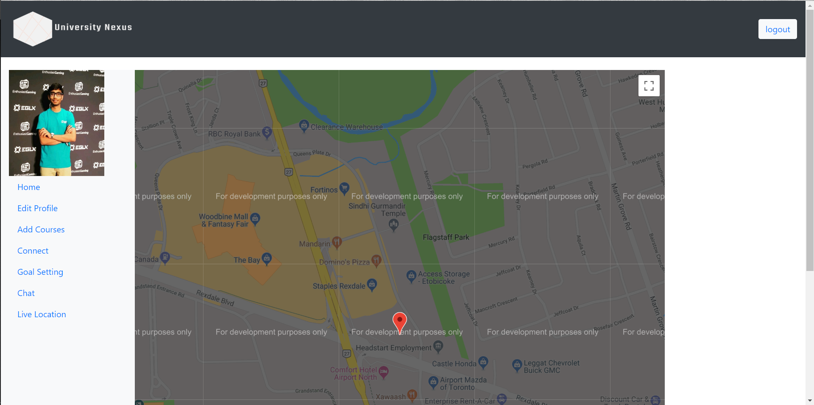Open Edit Profile in sidebar
Viewport: 814px width, 405px height.
pyautogui.click(x=37, y=208)
